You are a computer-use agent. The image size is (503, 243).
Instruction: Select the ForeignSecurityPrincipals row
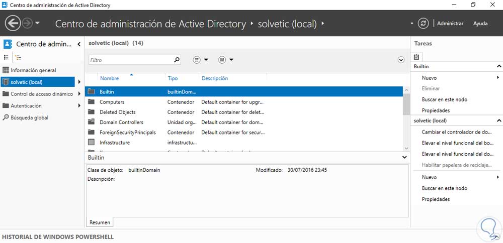[244, 132]
